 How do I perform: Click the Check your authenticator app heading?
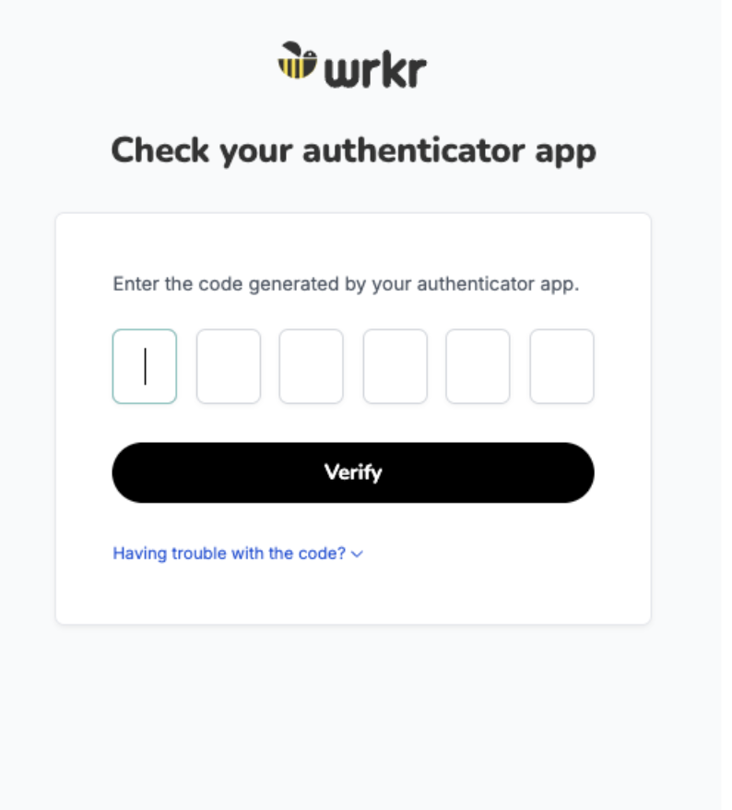[354, 151]
